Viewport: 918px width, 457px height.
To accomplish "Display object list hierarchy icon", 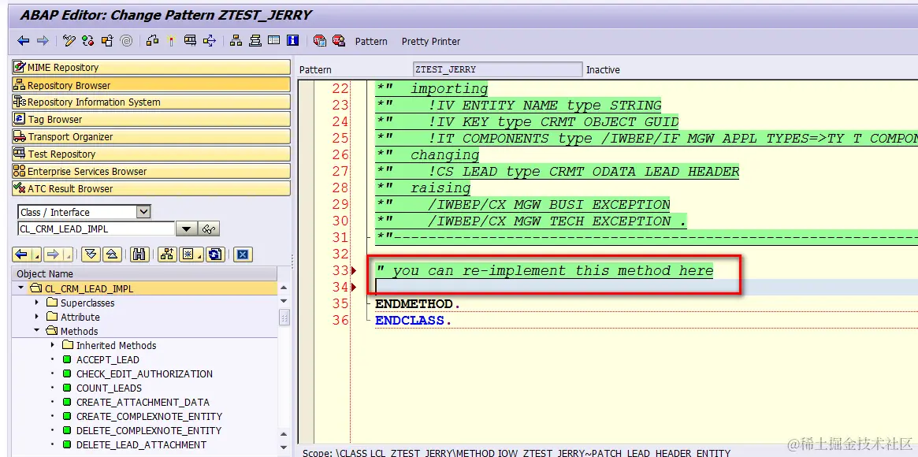I will (x=236, y=40).
